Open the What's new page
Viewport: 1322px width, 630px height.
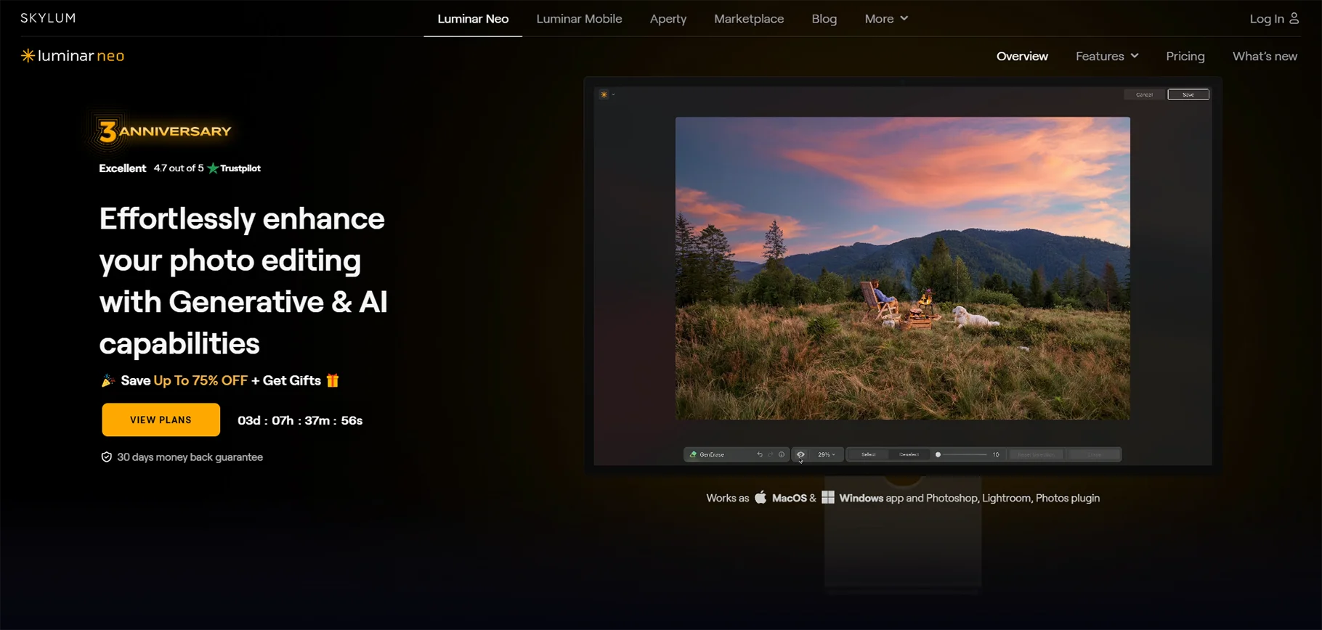tap(1265, 56)
